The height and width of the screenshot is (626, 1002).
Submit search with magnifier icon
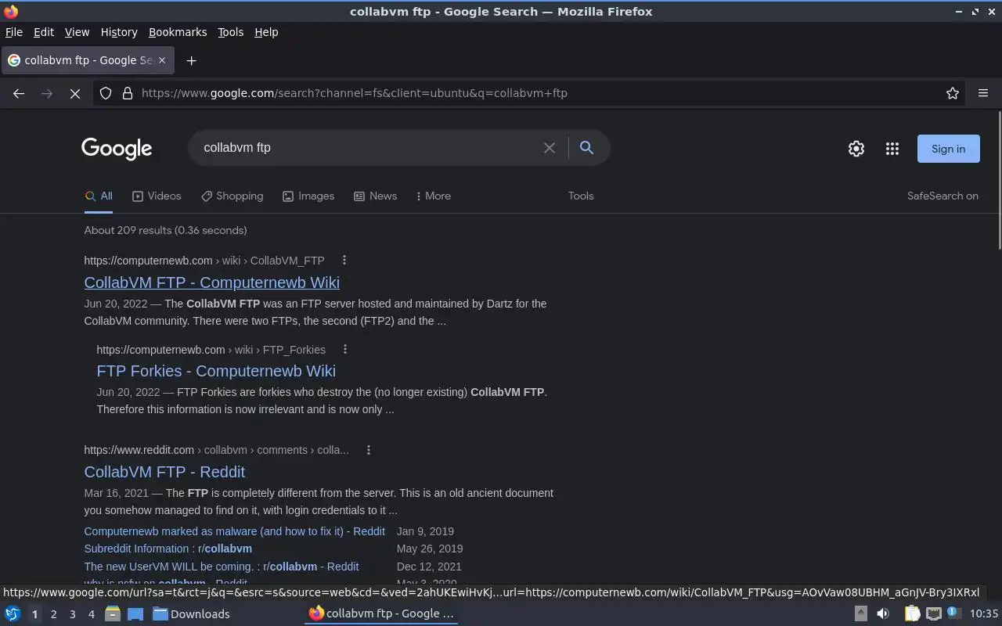(586, 148)
